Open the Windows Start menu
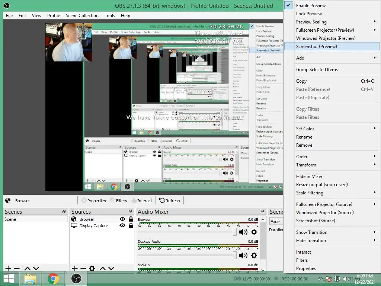 (9, 279)
